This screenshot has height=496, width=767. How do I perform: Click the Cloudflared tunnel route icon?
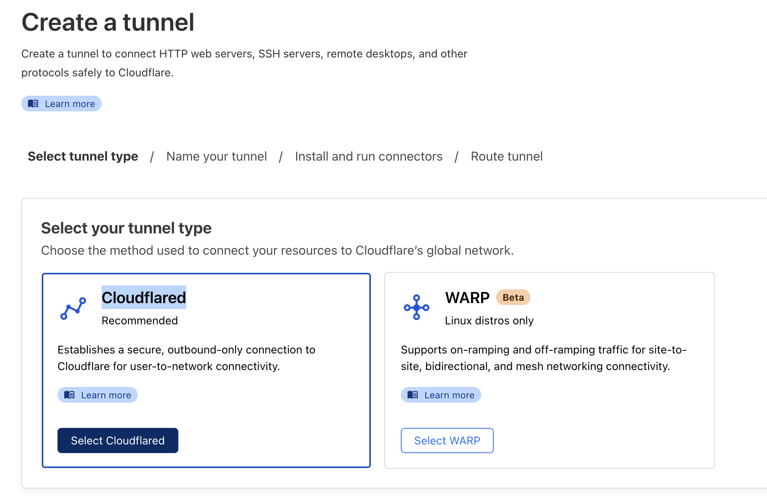pyautogui.click(x=73, y=308)
